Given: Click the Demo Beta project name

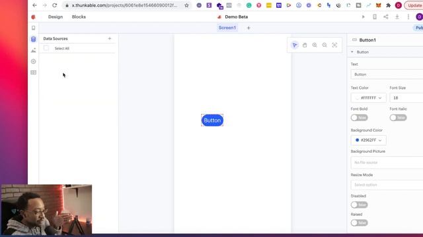Looking at the screenshot, I should pos(237,16).
